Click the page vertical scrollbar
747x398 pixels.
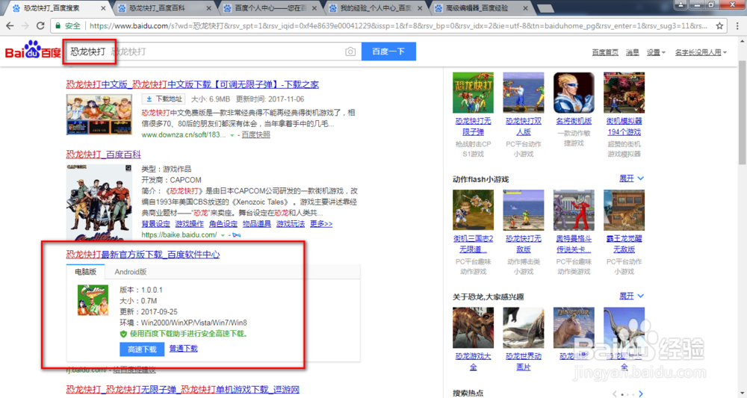click(743, 112)
